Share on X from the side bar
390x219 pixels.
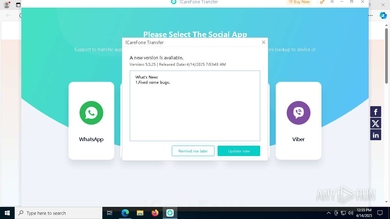click(376, 123)
